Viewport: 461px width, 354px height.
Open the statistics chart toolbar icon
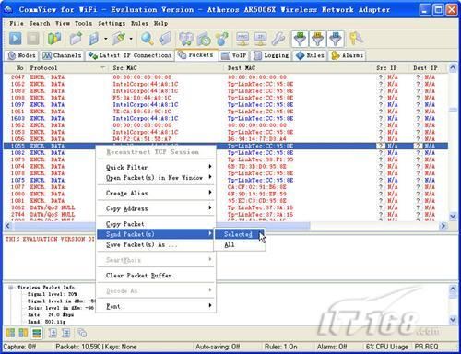(185, 39)
